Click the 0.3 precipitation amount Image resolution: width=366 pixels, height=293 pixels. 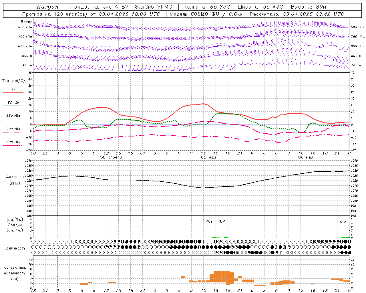click(343, 222)
